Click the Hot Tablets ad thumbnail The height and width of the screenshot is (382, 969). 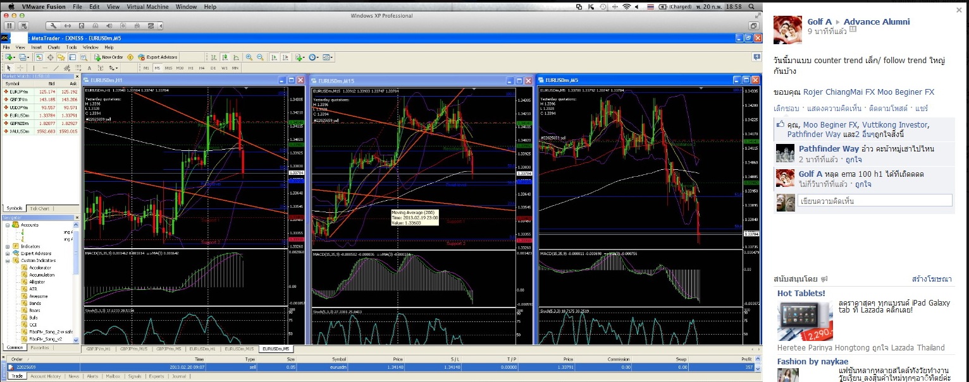[805, 321]
